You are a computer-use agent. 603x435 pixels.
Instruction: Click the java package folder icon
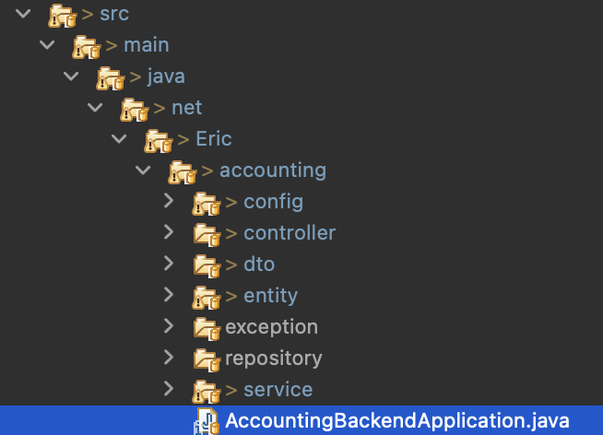click(x=111, y=77)
